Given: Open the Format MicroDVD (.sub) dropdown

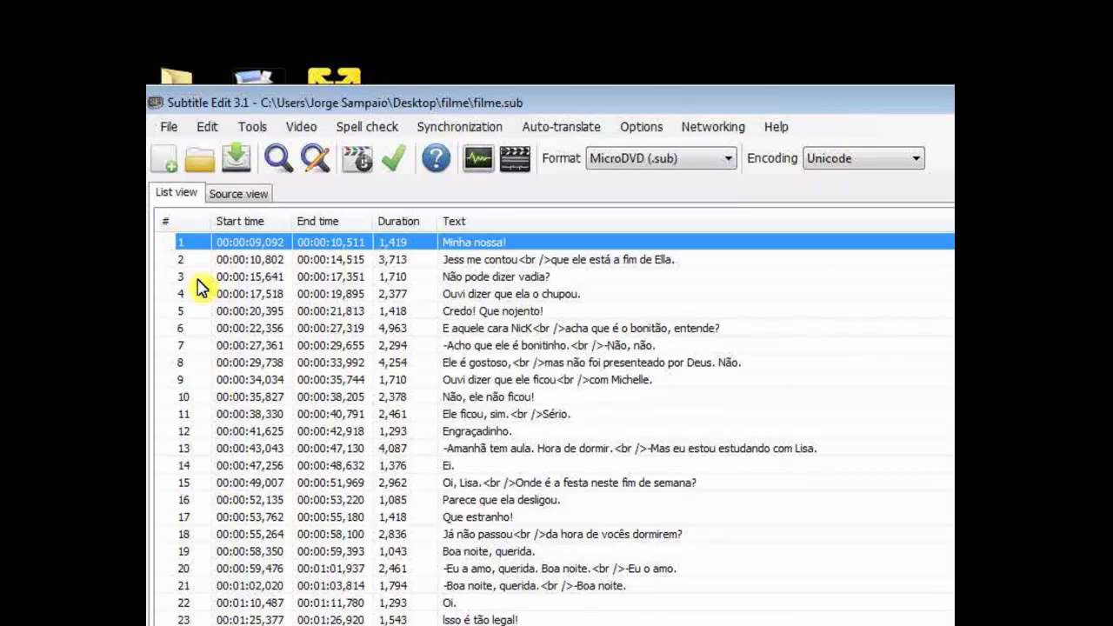Looking at the screenshot, I should pos(661,158).
